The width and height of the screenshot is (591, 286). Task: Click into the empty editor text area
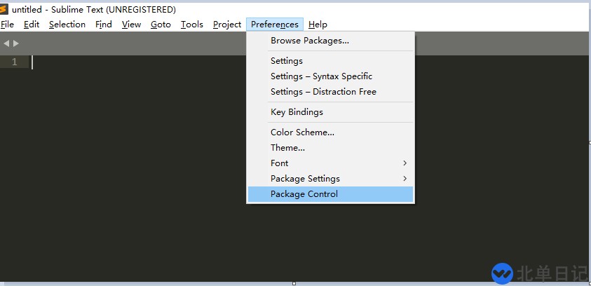pyautogui.click(x=140, y=175)
